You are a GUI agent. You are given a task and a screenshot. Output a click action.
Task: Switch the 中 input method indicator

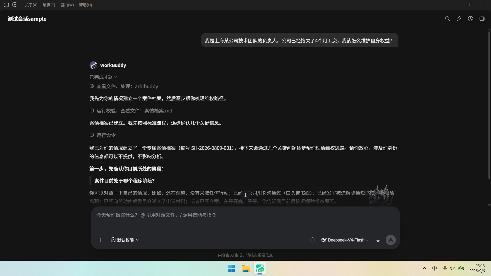coord(434,268)
